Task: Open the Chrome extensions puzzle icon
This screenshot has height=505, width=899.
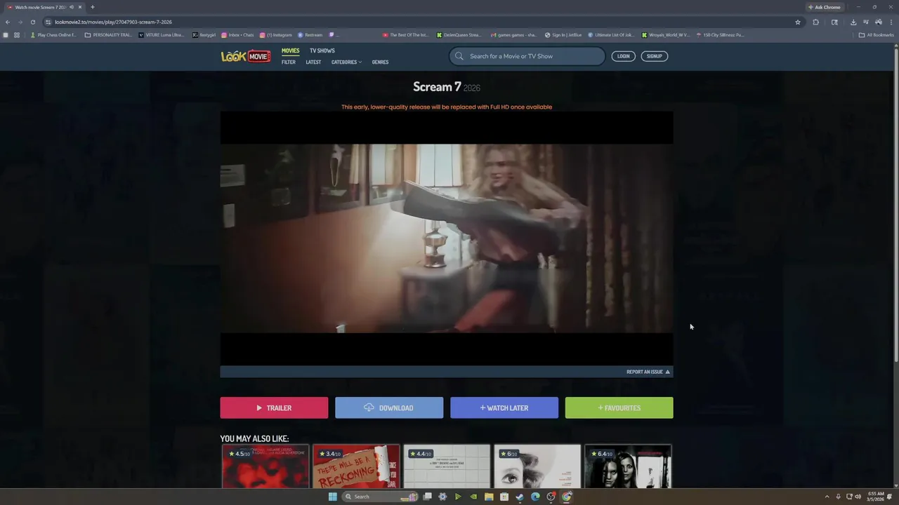Action: click(815, 22)
